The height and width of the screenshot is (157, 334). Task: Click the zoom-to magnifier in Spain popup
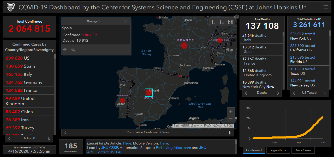pos(73,50)
